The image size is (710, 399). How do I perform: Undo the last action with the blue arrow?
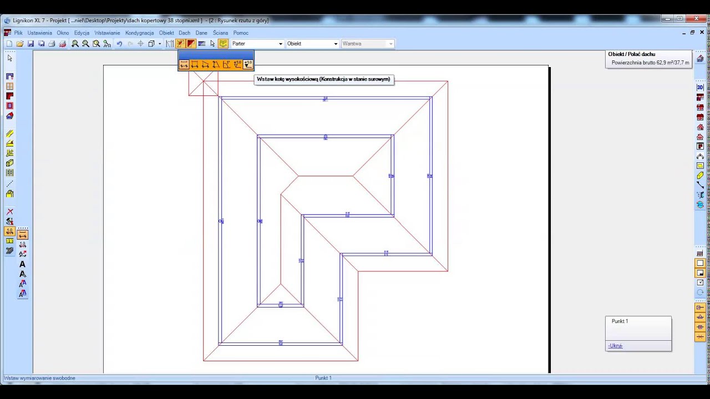click(119, 44)
